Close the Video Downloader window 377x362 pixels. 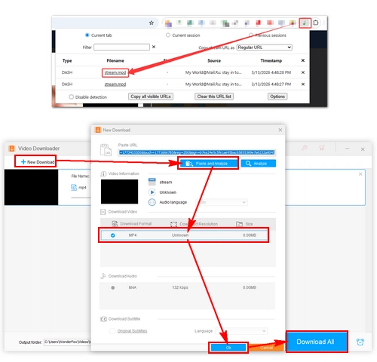tap(363, 149)
